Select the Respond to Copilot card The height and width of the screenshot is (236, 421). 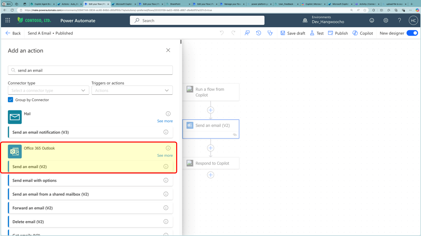click(211, 163)
